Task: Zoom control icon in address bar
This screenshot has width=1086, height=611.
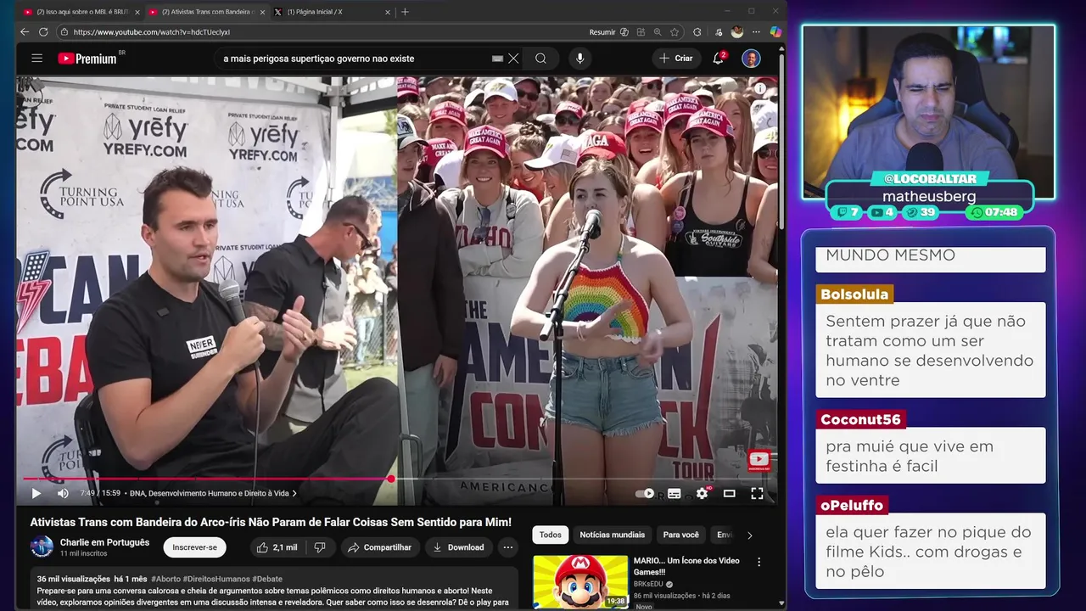Action: [658, 32]
